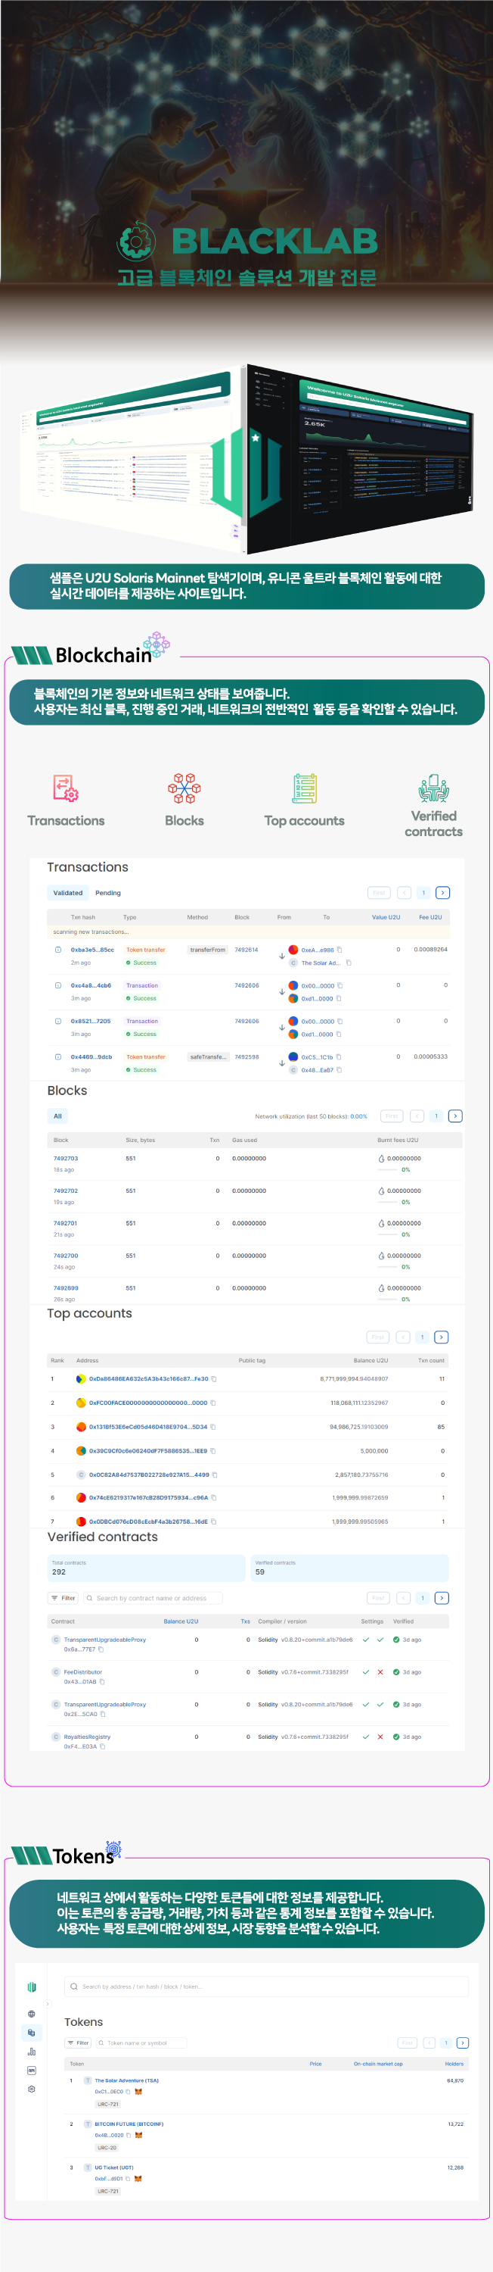Open the API sidebar icon
Screen dimensions: 493x2272
tap(32, 2070)
